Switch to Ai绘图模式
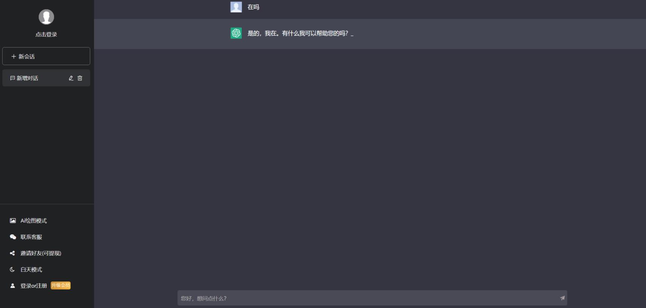Screen dimensions: 646x308 tap(34, 221)
